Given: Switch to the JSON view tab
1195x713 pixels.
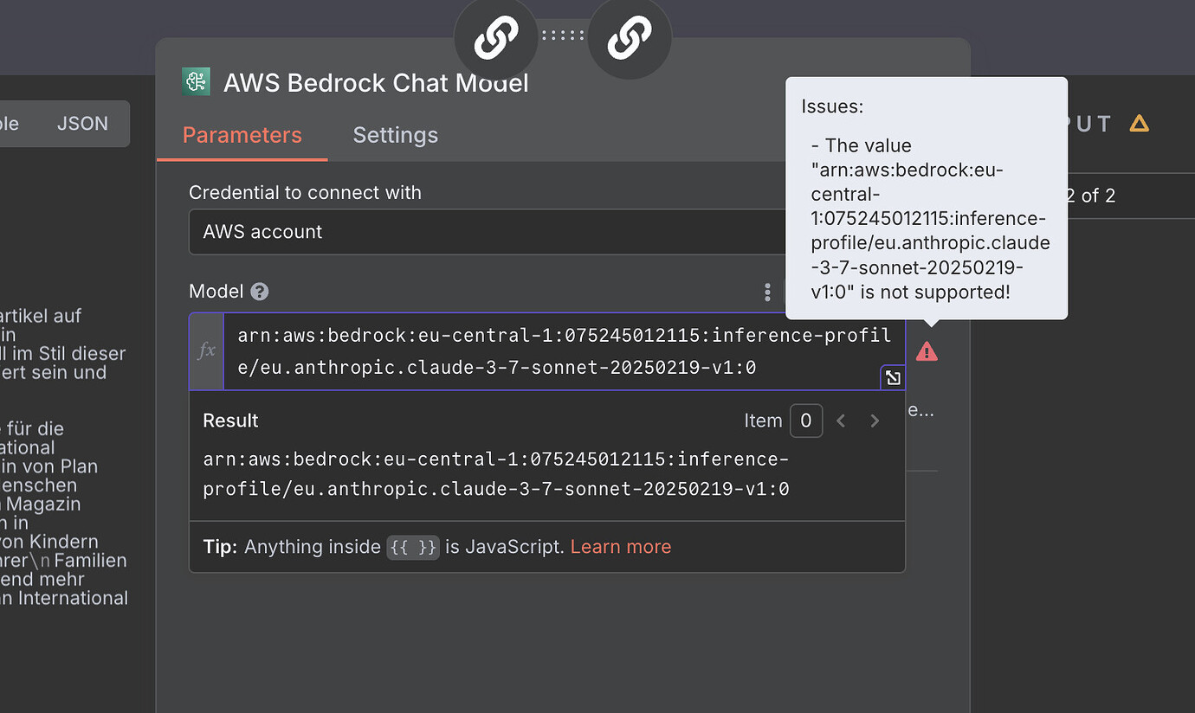Looking at the screenshot, I should point(82,123).
